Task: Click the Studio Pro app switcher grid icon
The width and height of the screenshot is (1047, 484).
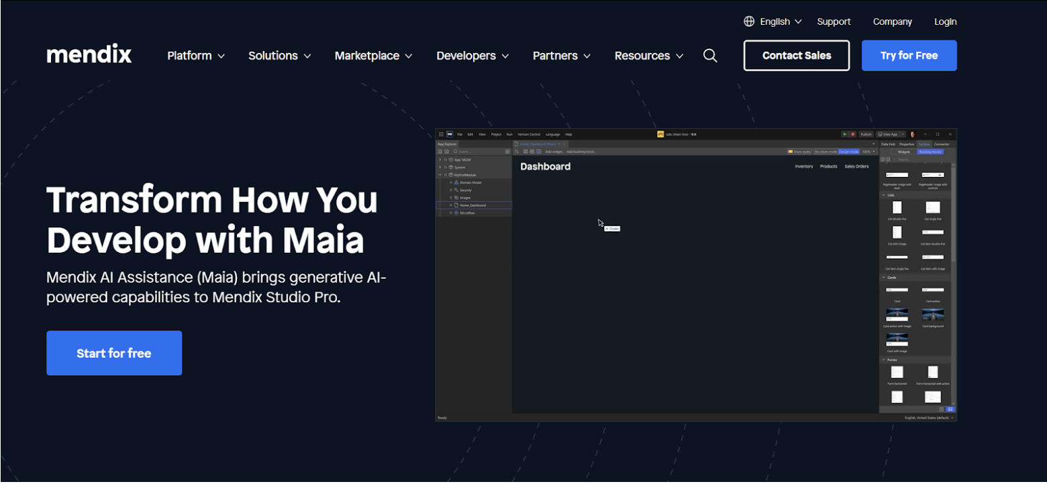Action: 441,134
